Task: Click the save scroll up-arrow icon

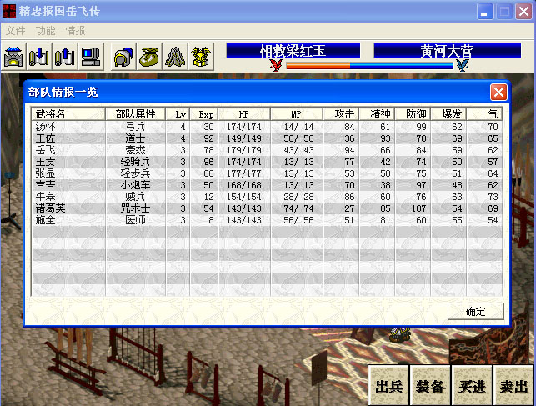Action: [x=65, y=57]
